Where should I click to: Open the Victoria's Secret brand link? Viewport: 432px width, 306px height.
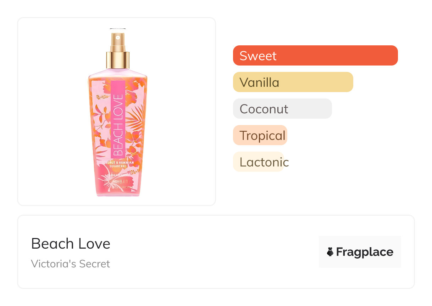click(70, 264)
